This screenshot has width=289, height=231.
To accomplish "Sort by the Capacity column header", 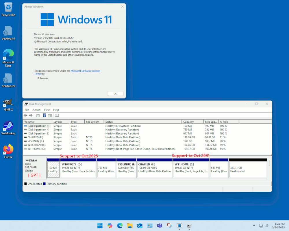I will [192, 122].
